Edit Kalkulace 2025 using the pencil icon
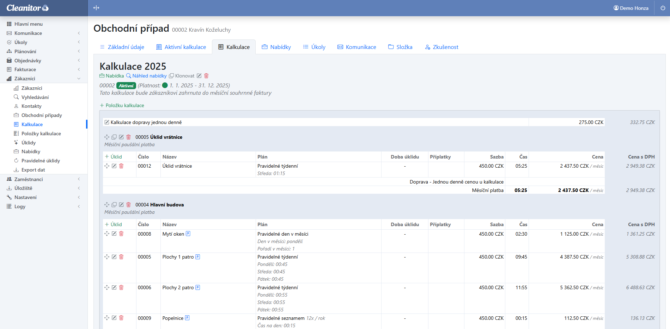The width and height of the screenshot is (670, 329). pos(199,76)
